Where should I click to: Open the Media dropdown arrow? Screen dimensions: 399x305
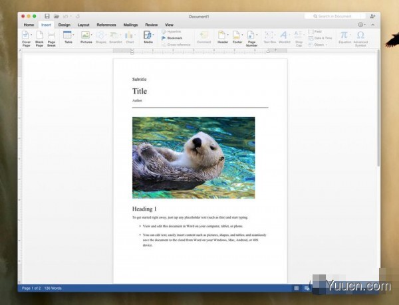(x=154, y=35)
